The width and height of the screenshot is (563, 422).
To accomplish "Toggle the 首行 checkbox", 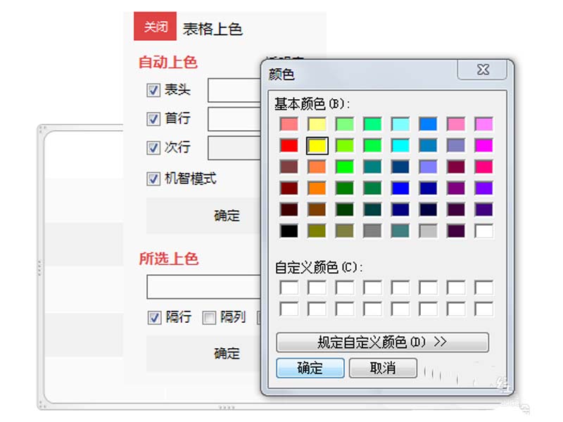I will click(x=153, y=119).
